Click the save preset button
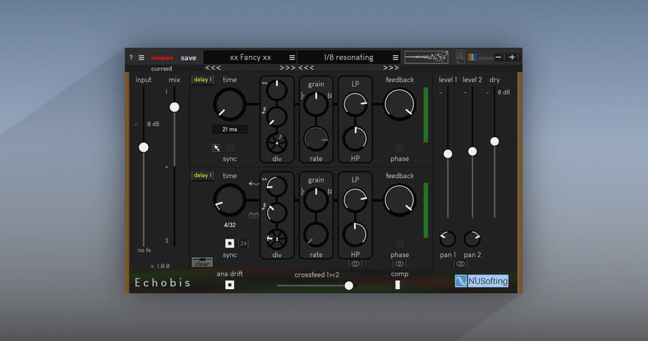The image size is (648, 341). point(188,58)
